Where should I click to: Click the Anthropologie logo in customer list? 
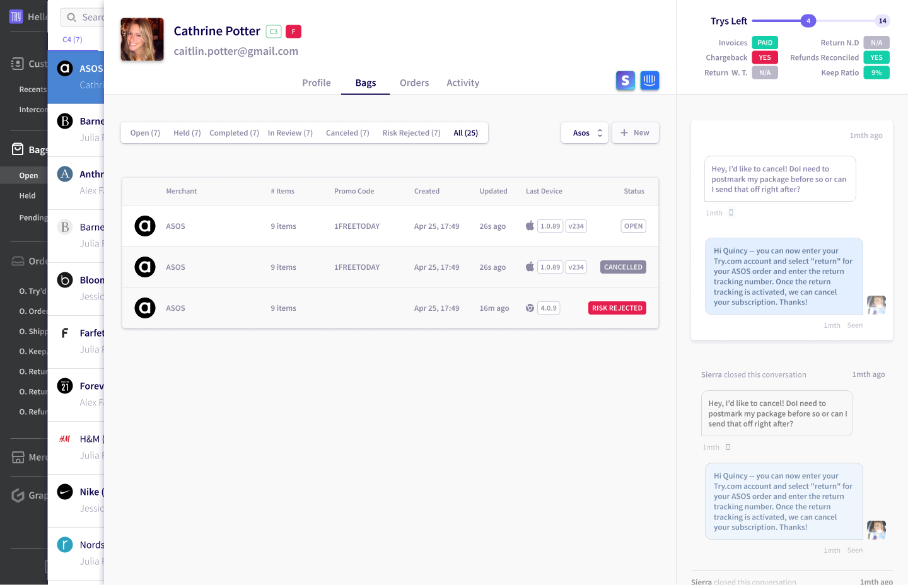coord(65,174)
